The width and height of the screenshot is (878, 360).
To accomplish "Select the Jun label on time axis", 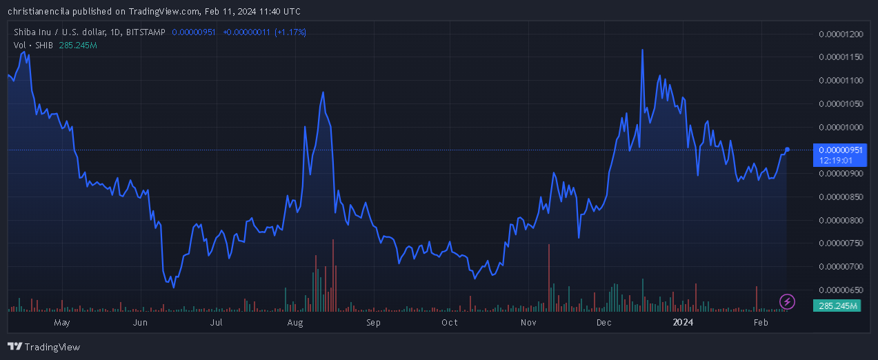I will pyautogui.click(x=140, y=322).
